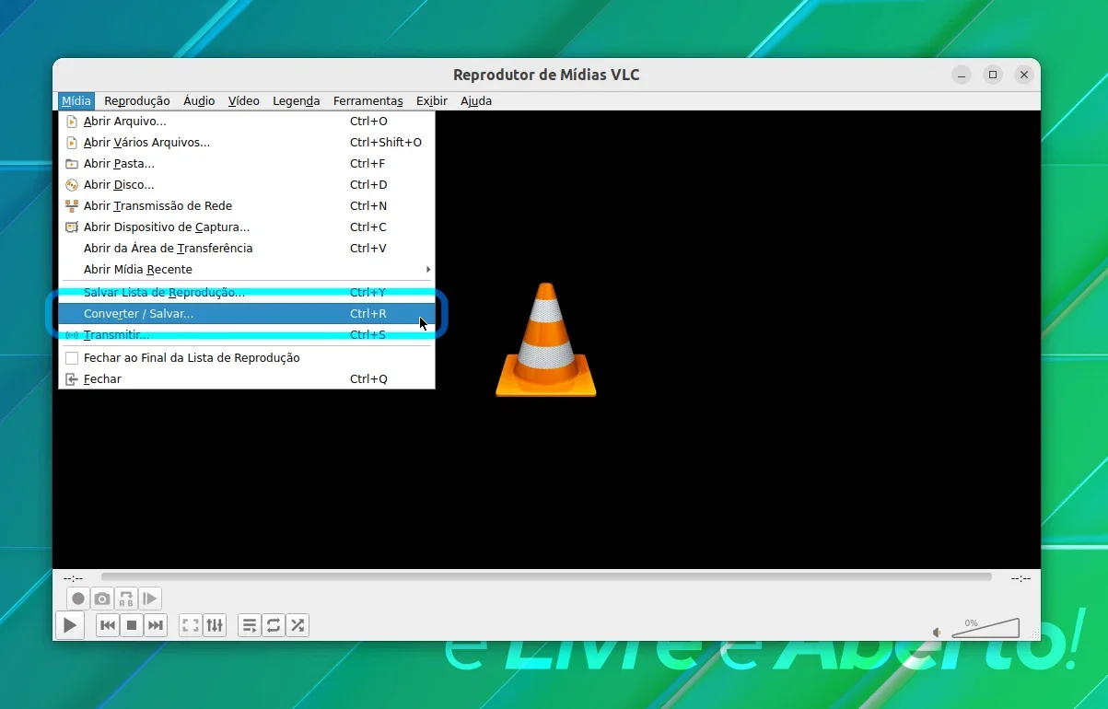This screenshot has width=1108, height=709.
Task: Open the Vídeo menu
Action: 244,101
